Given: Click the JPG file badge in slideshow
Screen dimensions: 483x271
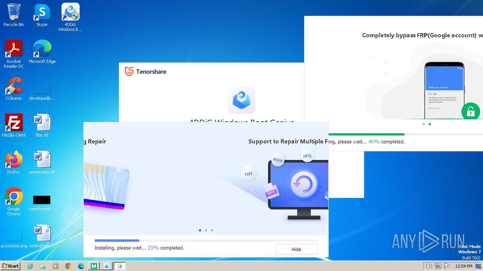Looking at the screenshot, I should [307, 155].
